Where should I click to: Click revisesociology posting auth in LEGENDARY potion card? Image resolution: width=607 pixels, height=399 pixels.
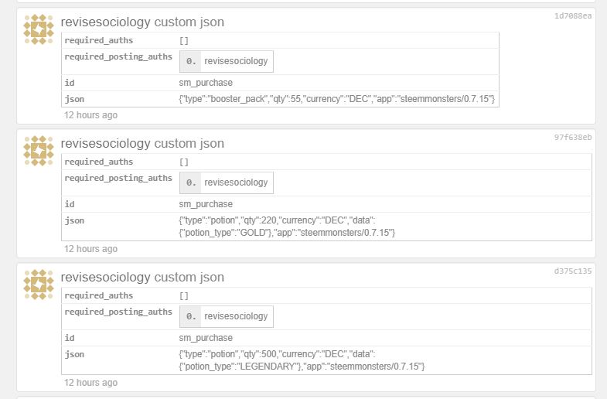(x=236, y=316)
